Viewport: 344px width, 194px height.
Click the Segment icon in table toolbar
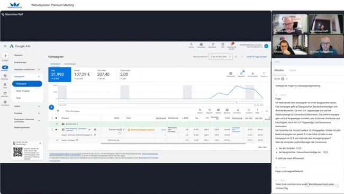tap(209, 110)
